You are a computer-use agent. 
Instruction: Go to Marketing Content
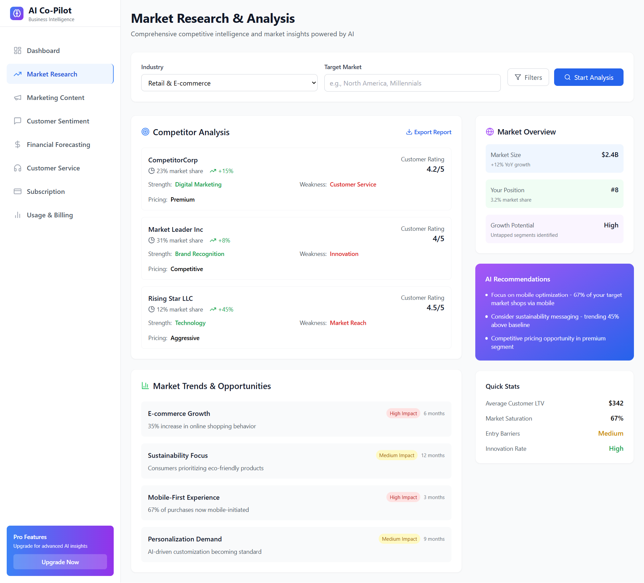point(60,98)
